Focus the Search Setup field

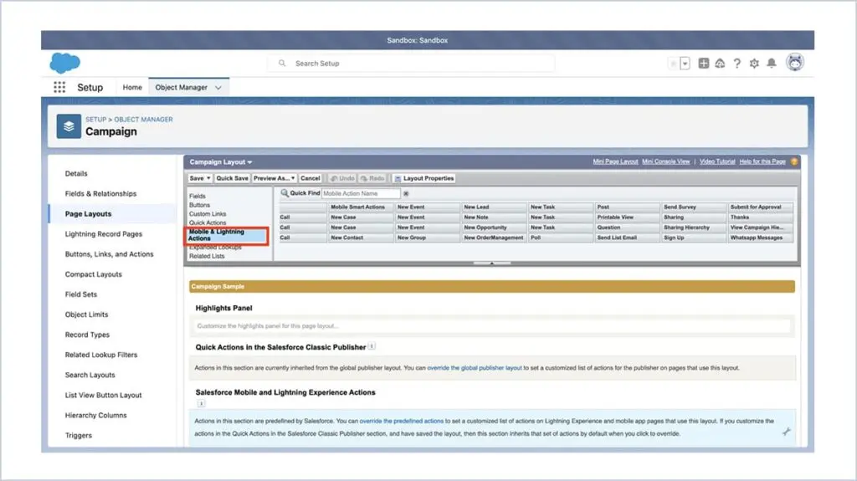(x=411, y=64)
